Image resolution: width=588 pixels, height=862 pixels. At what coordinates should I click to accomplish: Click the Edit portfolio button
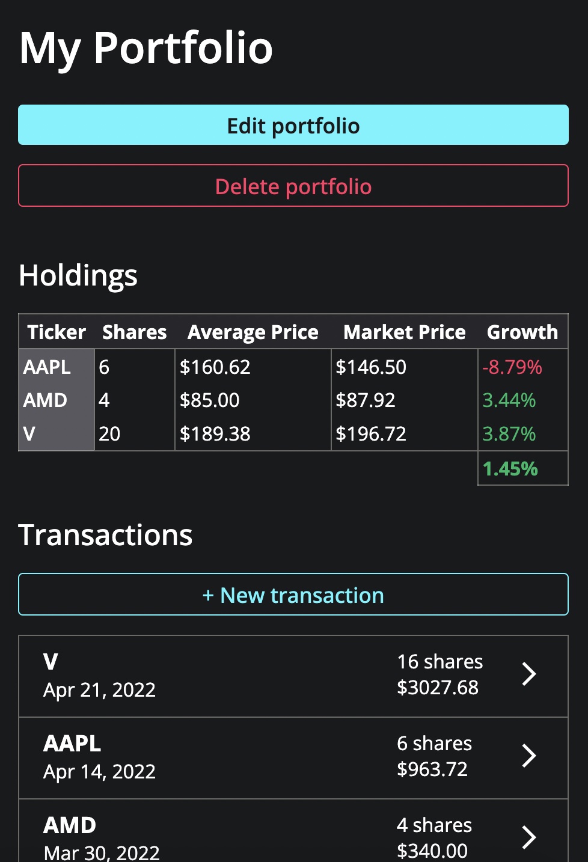click(293, 125)
